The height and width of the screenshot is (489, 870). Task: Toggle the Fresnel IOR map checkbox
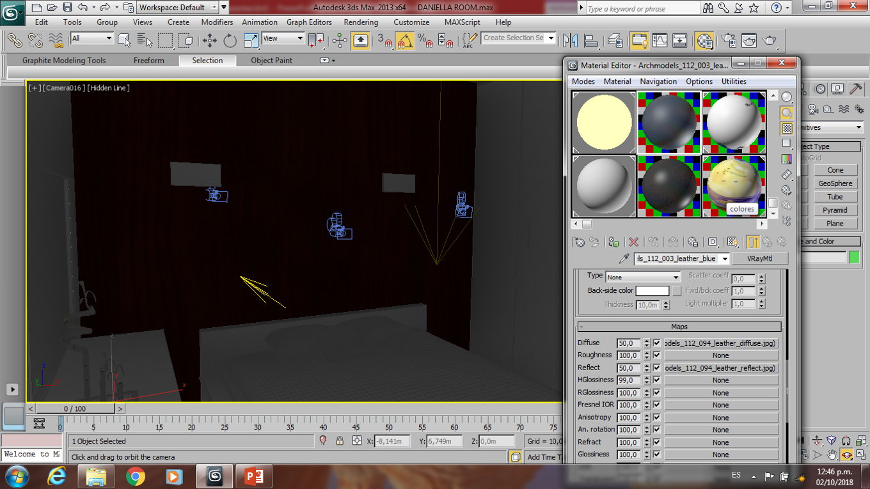(x=656, y=405)
